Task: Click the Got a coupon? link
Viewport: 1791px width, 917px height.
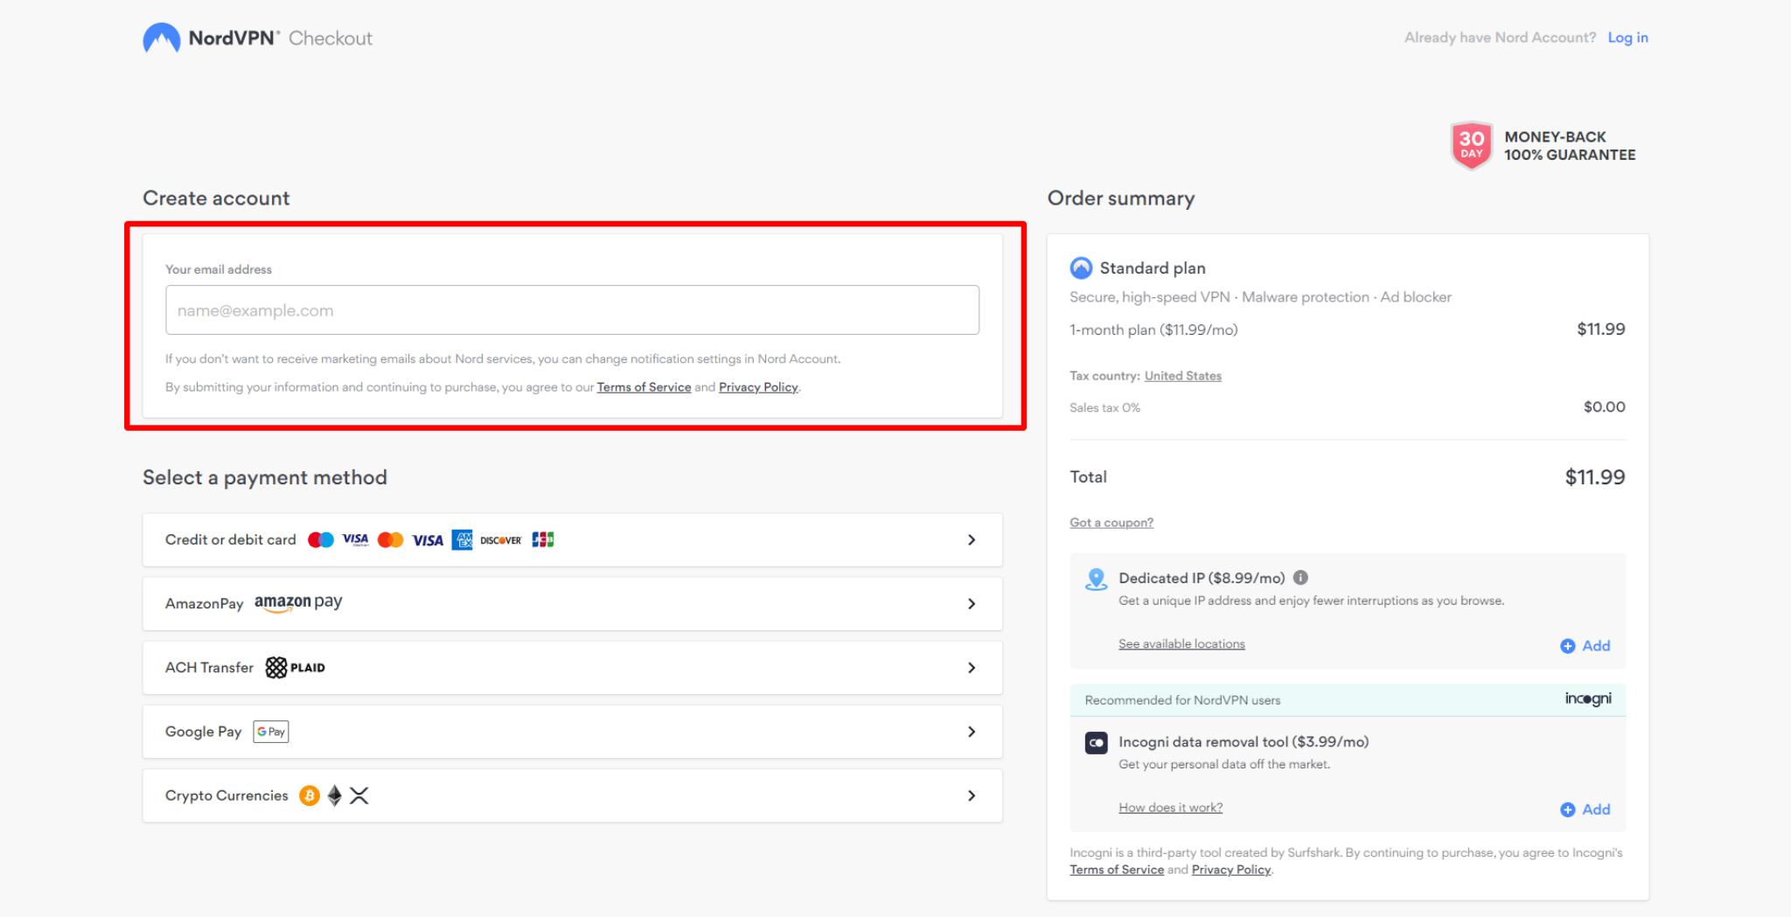Action: 1112,523
